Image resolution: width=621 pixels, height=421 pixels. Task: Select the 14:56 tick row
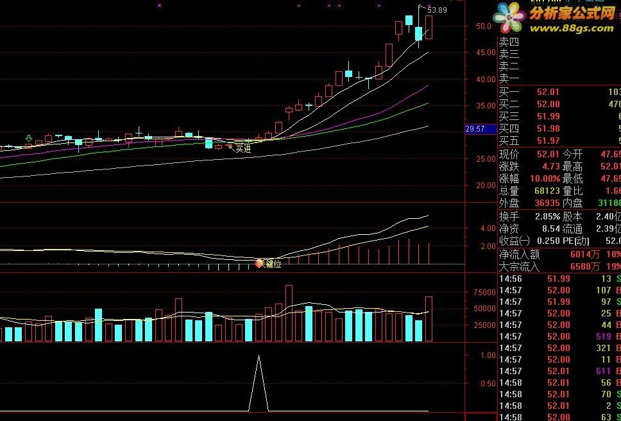(559, 279)
